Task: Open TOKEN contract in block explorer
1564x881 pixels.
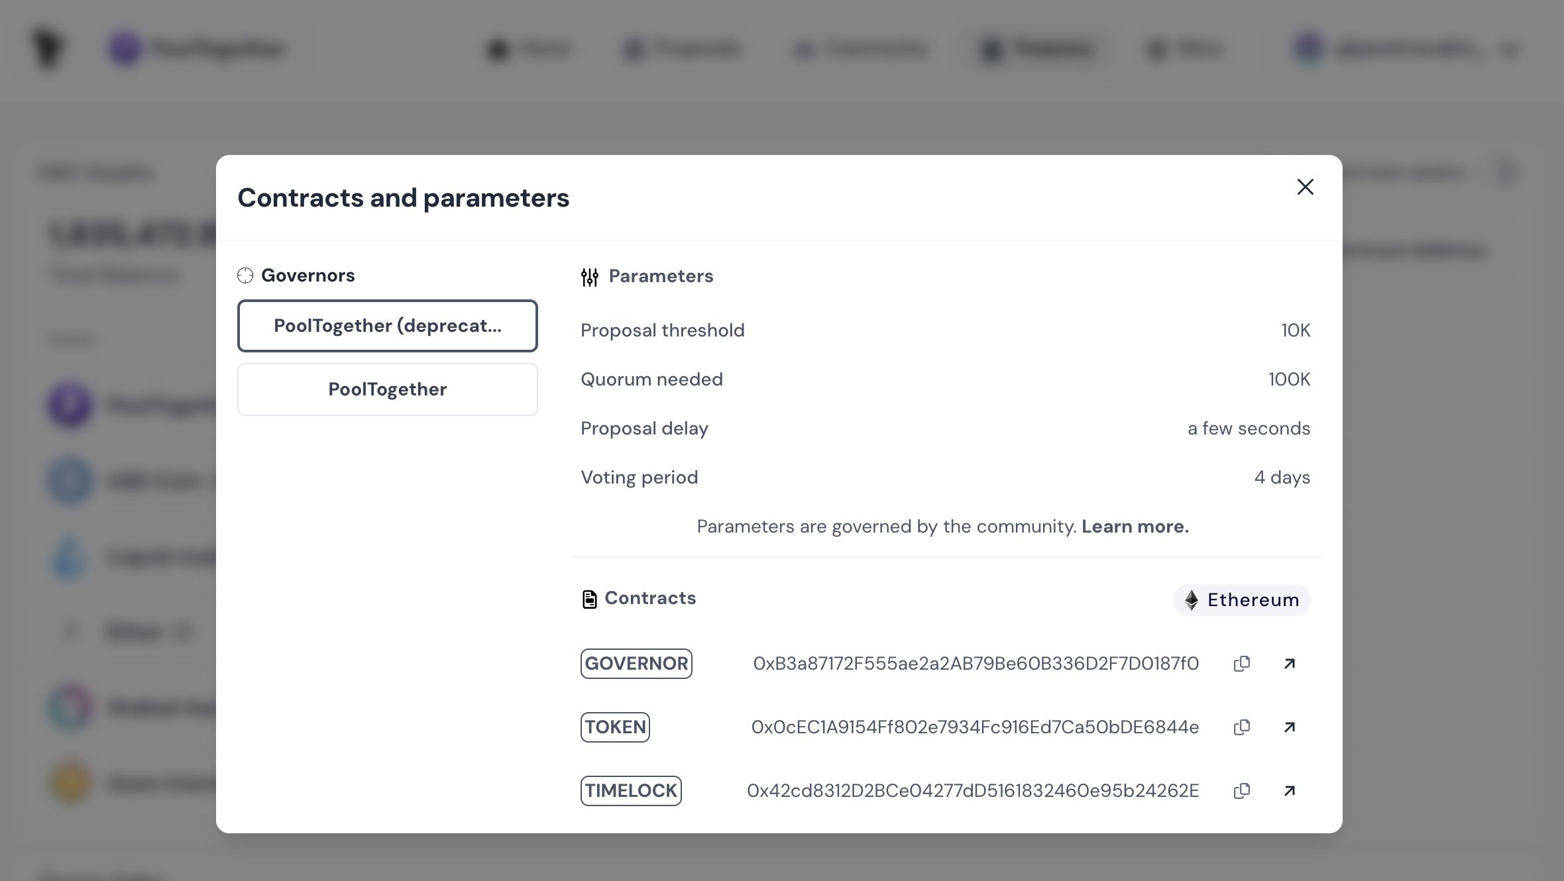Action: (1290, 727)
